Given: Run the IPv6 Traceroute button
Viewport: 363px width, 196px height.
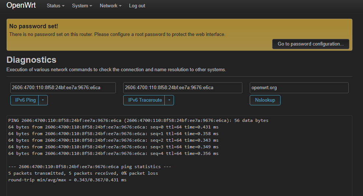Looking at the screenshot, I should pos(144,100).
